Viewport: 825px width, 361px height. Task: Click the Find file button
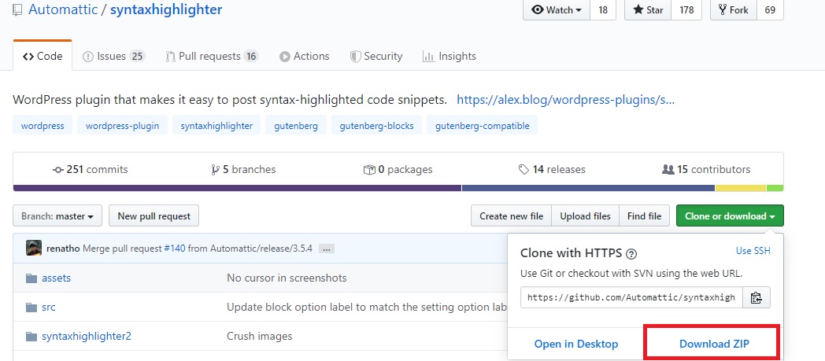[x=645, y=216]
